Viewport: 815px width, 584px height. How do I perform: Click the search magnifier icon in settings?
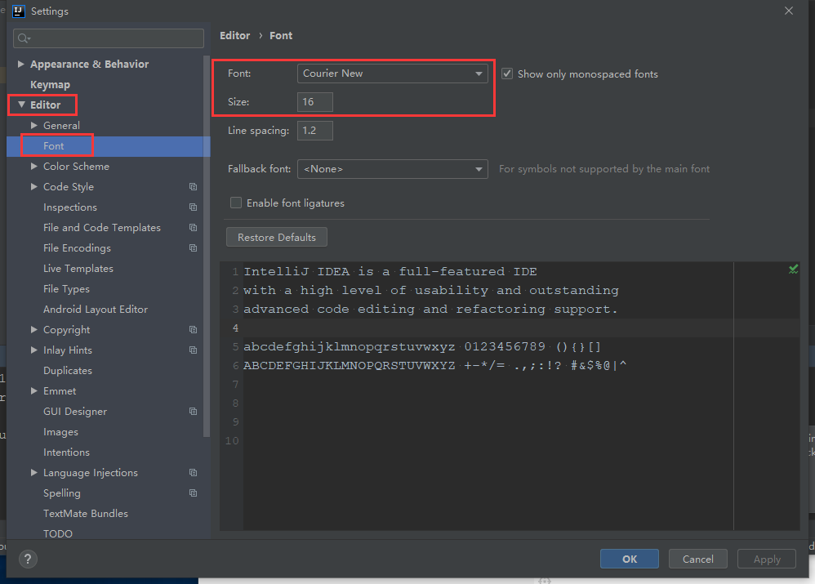(x=24, y=38)
